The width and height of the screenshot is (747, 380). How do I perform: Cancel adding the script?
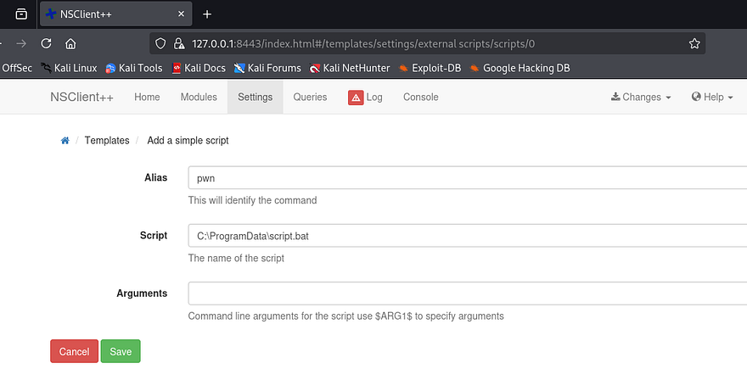[74, 351]
